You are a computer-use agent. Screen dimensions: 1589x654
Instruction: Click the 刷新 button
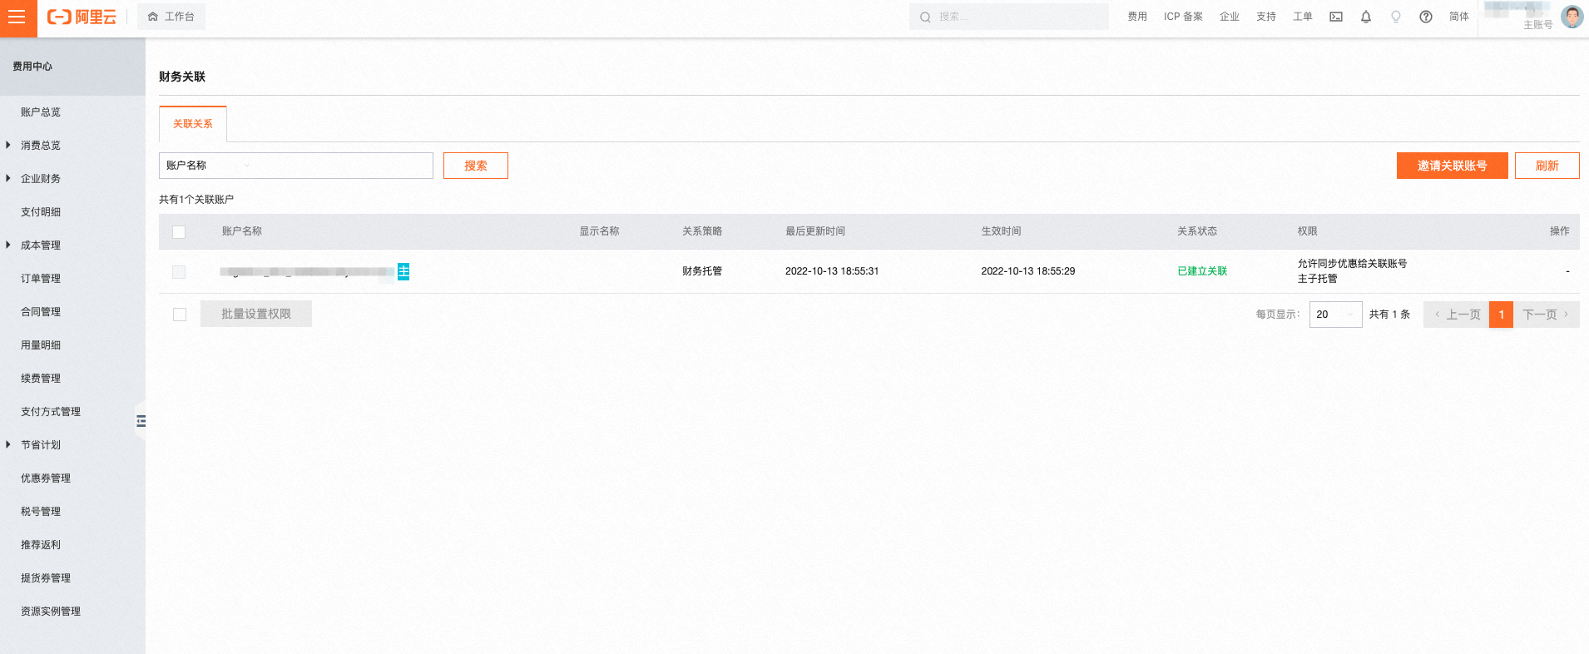1547,166
